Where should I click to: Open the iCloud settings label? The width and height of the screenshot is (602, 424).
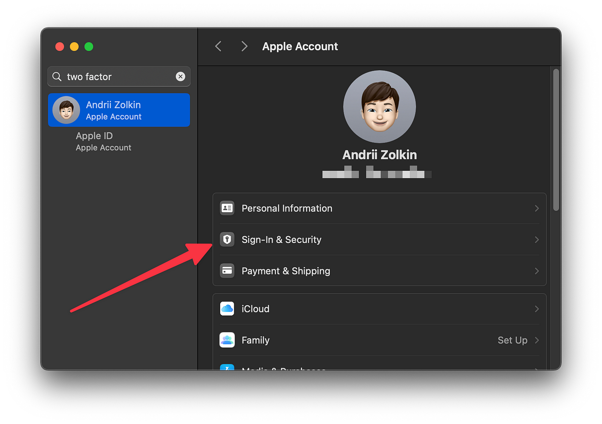coord(255,309)
